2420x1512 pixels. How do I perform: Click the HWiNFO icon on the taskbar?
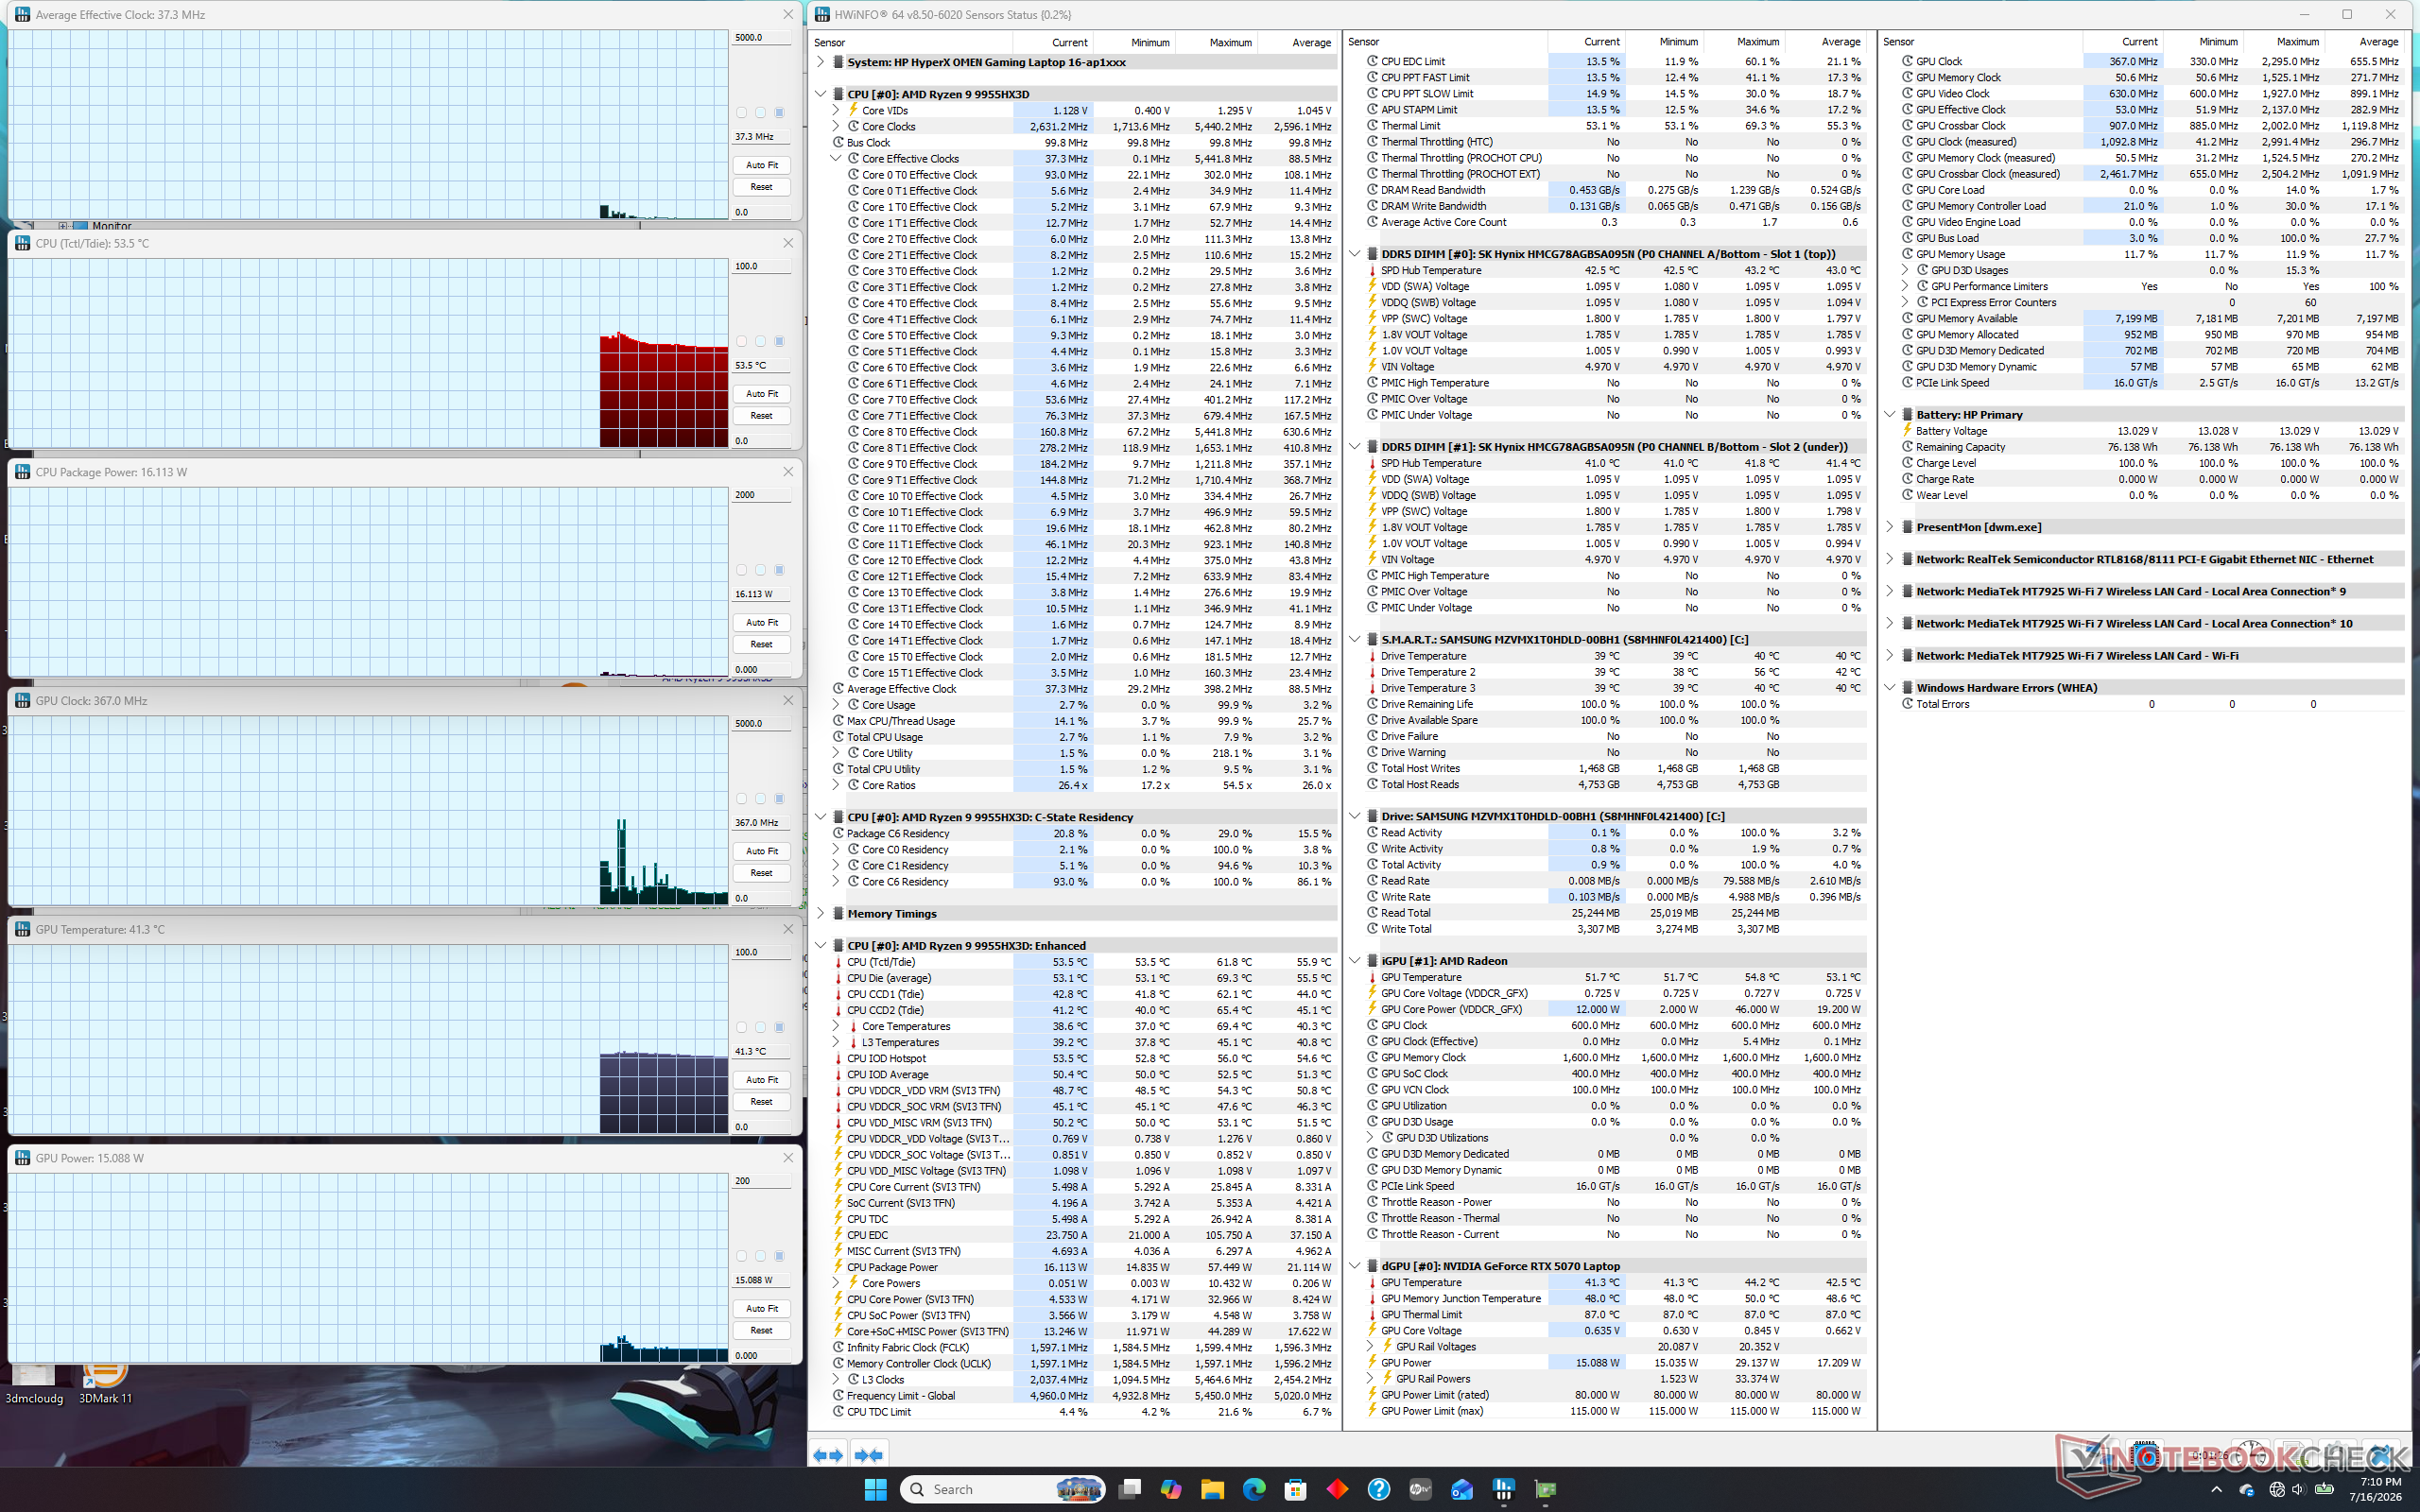[x=1503, y=1489]
